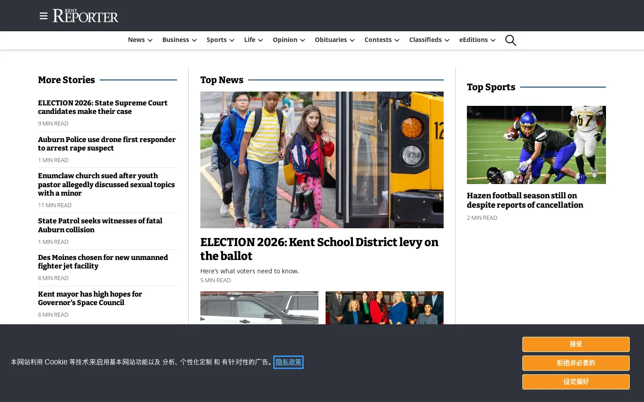Open the hamburger menu icon
644x402 pixels.
[x=43, y=16]
